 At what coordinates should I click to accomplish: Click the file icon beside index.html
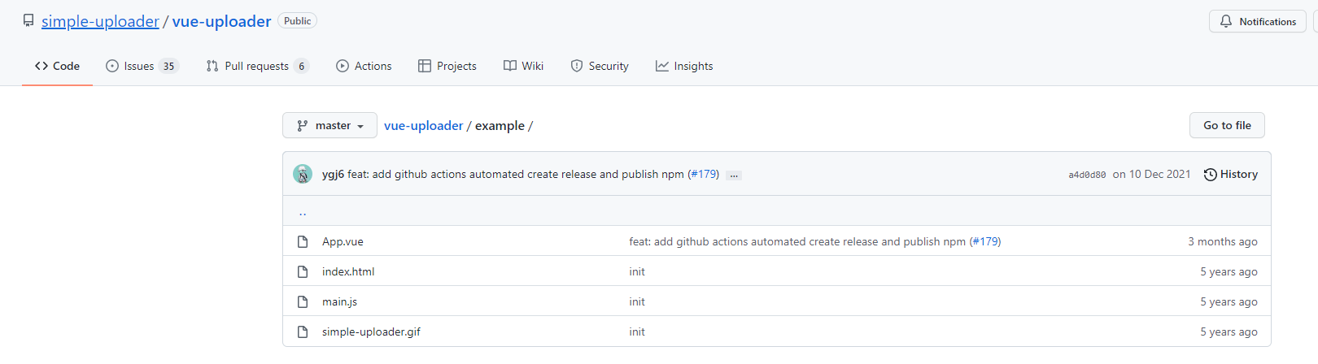point(303,272)
